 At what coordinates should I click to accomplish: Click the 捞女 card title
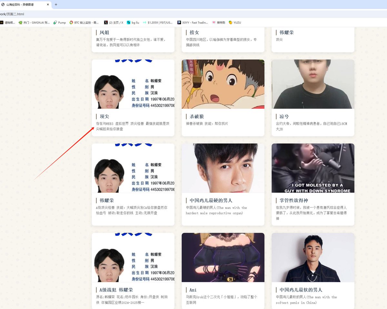point(194,33)
